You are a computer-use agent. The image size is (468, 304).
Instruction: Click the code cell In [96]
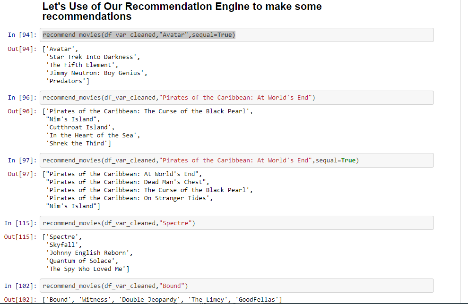pos(237,98)
